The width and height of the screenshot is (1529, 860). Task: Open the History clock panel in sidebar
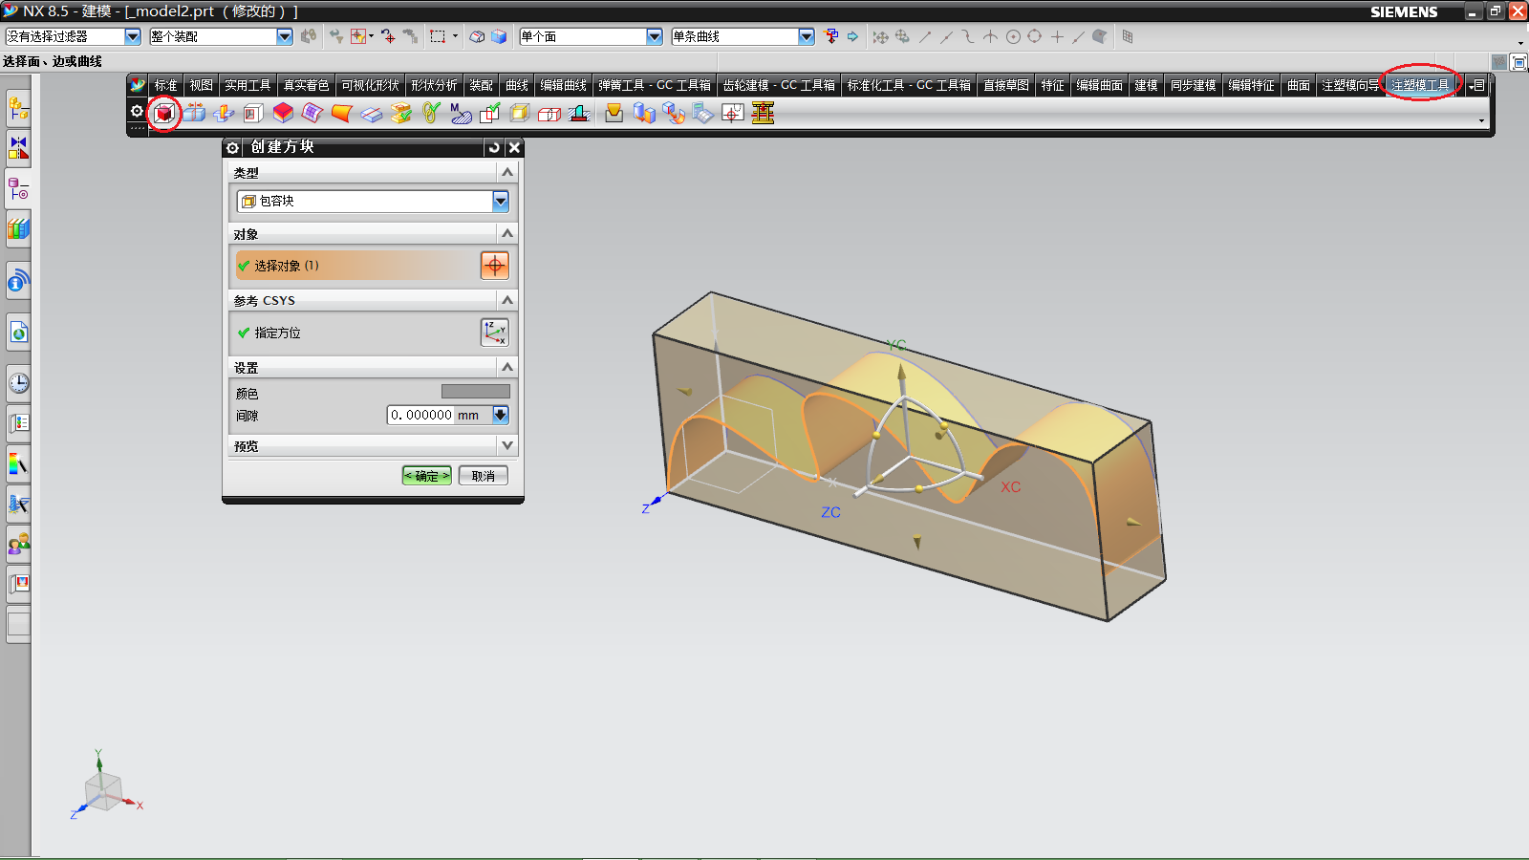pos(18,384)
